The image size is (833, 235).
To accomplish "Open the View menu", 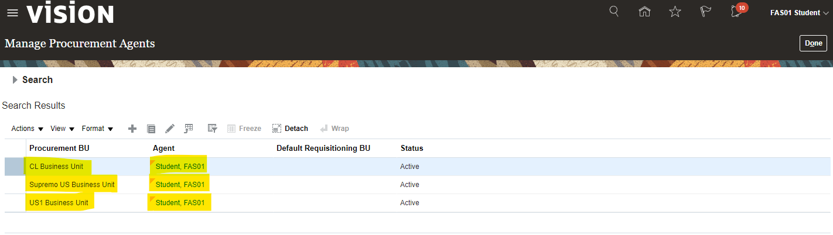I will pos(62,129).
